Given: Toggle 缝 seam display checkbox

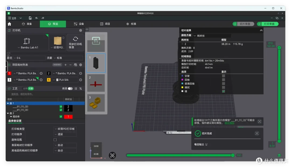Looking at the screenshot, I should (x=223, y=91).
